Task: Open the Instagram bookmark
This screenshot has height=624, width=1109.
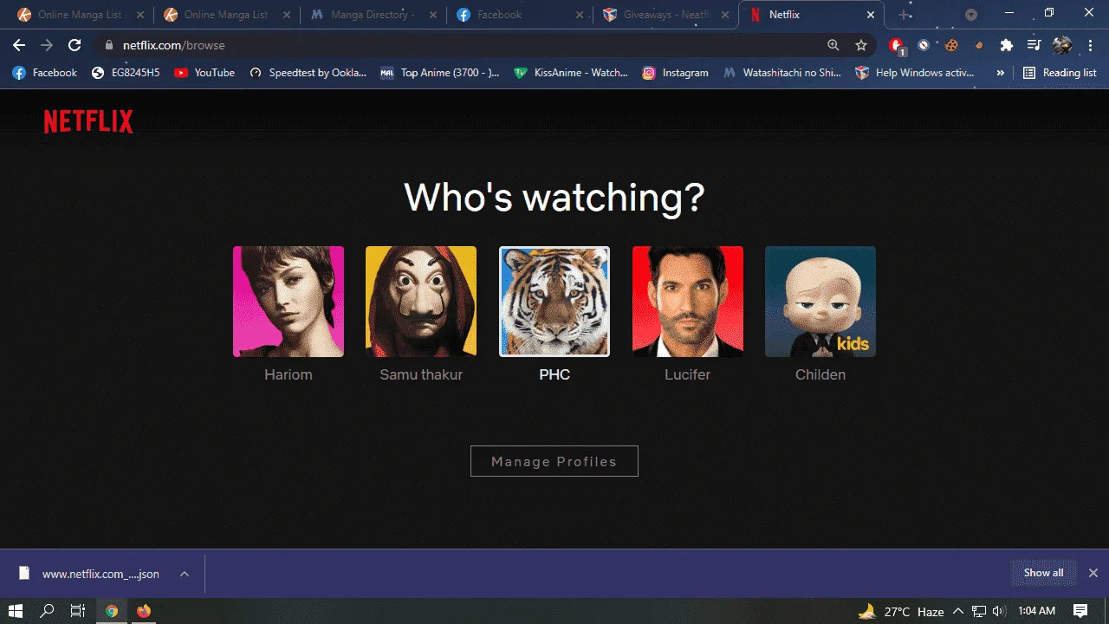Action: point(675,73)
